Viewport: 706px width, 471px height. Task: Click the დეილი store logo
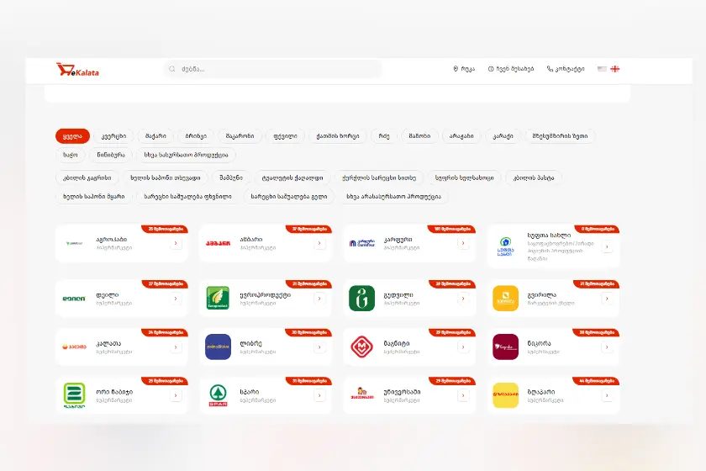point(74,299)
